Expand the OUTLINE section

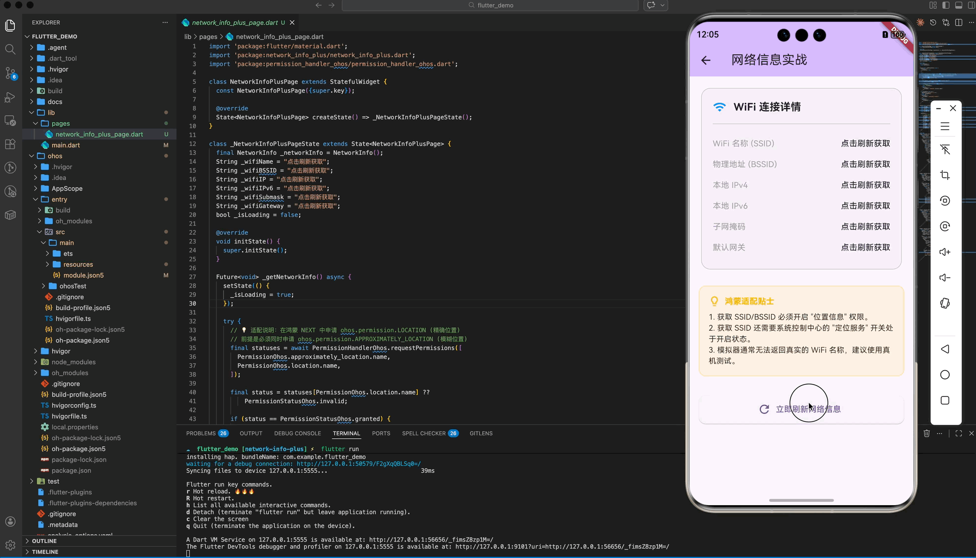point(44,541)
